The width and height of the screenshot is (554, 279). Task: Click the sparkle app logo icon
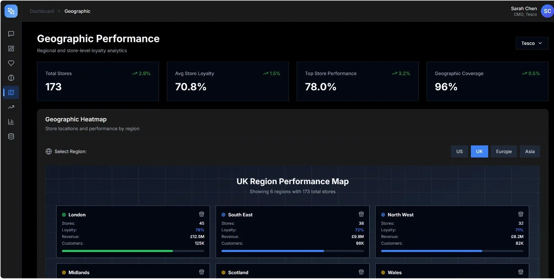11,11
